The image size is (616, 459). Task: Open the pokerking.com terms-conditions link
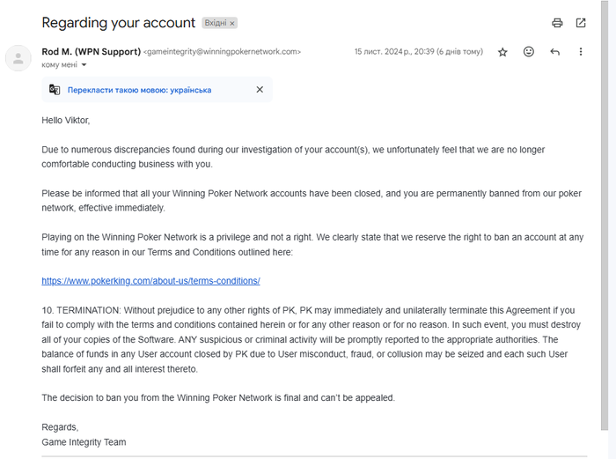tap(150, 281)
